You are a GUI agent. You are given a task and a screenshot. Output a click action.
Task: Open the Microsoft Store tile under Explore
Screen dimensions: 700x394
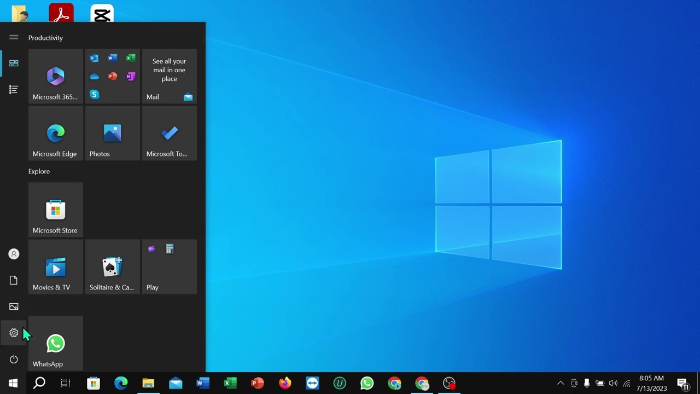[56, 210]
